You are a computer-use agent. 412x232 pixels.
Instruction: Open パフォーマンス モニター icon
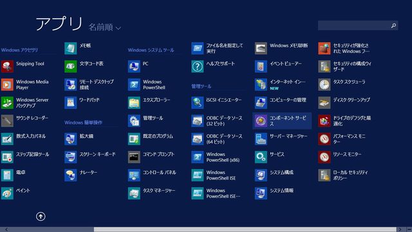324,139
